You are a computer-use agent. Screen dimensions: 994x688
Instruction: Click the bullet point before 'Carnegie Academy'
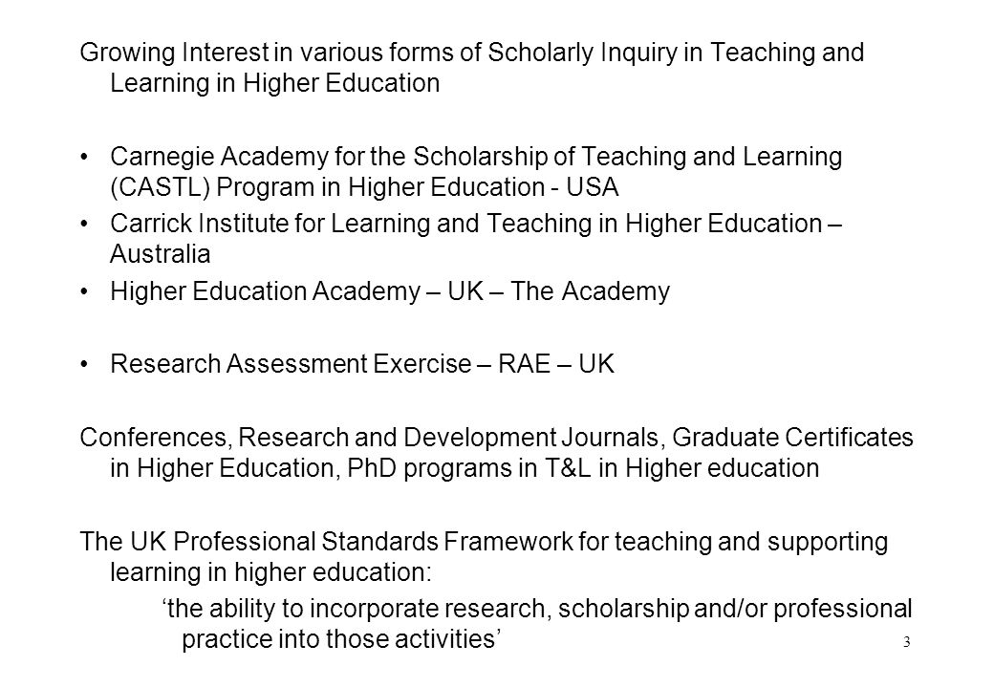84,157
